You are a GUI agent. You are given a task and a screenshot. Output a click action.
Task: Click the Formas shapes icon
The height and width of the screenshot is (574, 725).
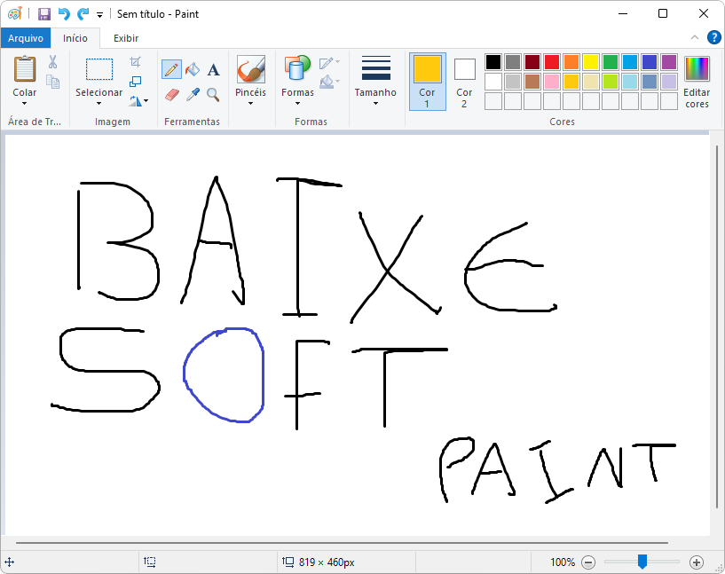297,69
